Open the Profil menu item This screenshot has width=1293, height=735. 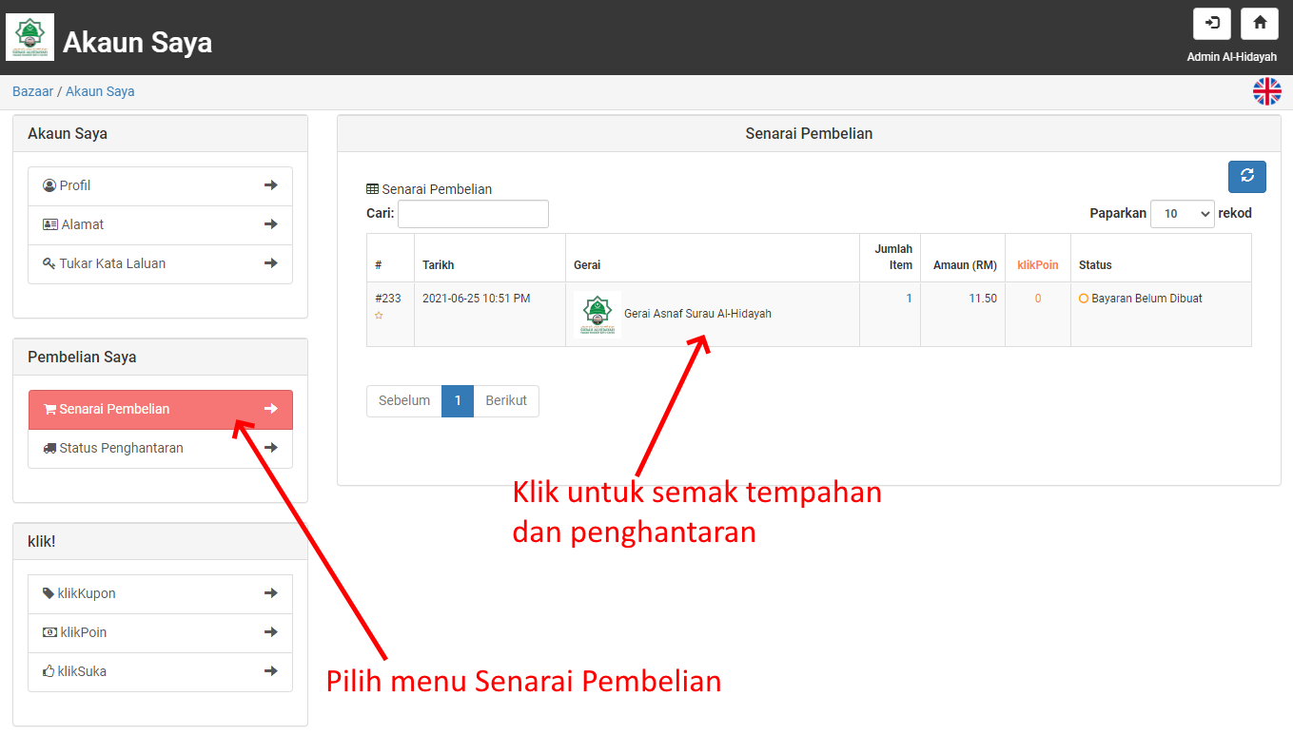160,185
